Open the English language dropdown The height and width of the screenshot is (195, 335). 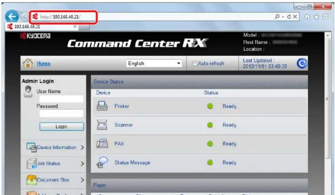[x=154, y=63]
